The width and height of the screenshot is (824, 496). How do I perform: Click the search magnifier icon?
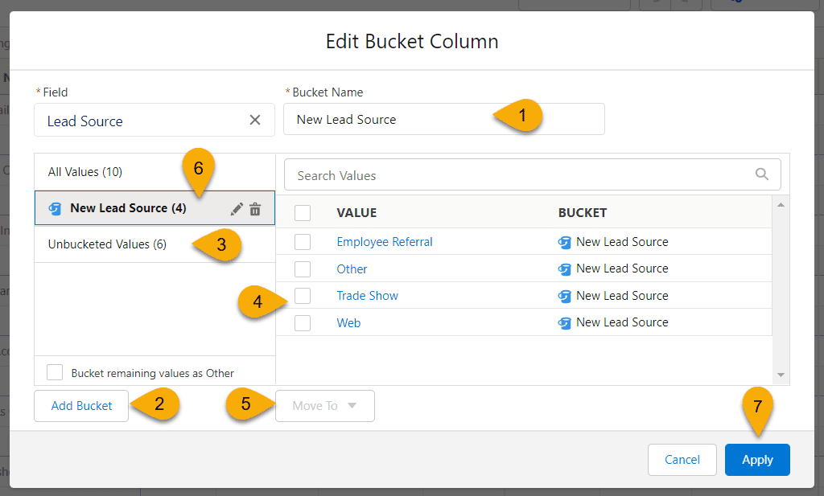click(x=761, y=174)
